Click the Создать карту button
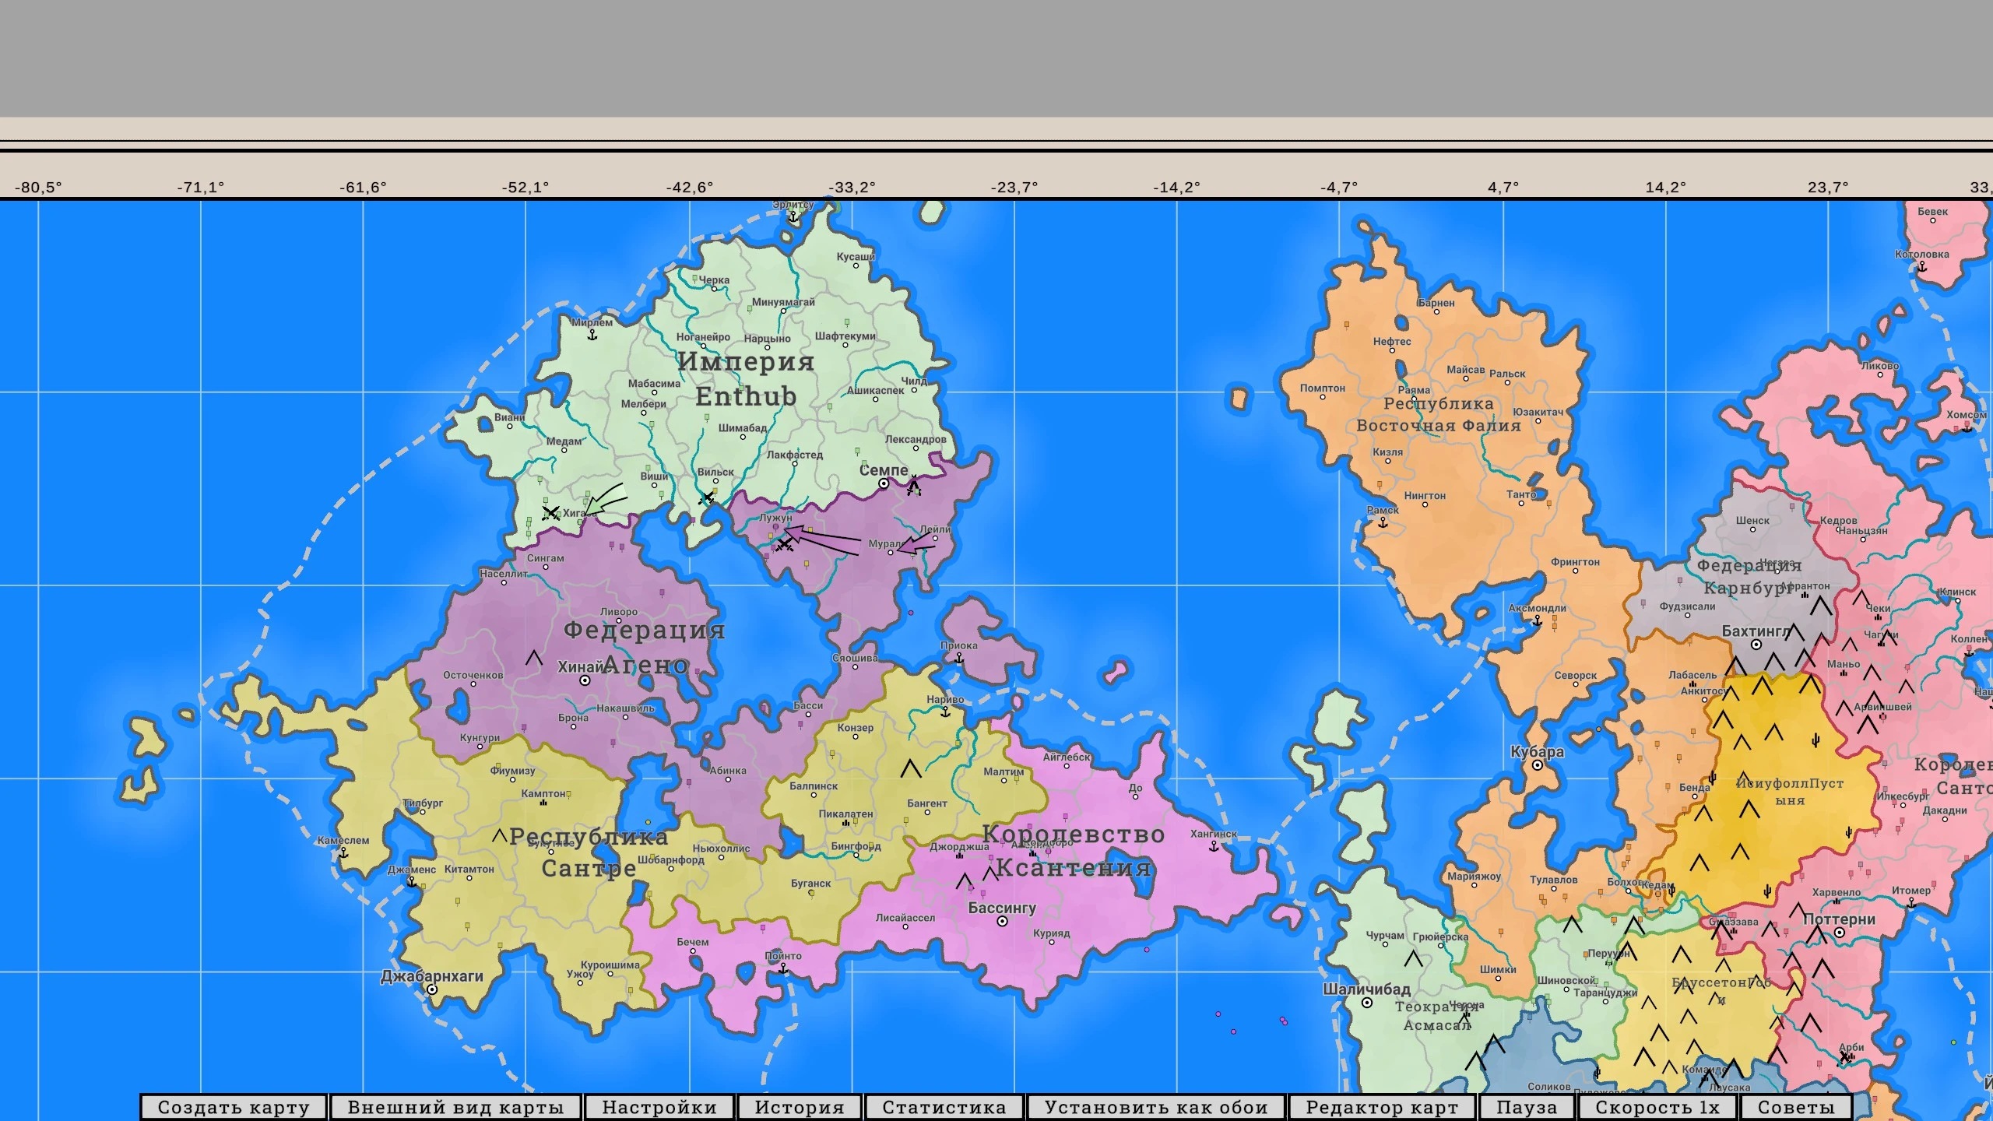The image size is (1993, 1121). pos(234,1107)
